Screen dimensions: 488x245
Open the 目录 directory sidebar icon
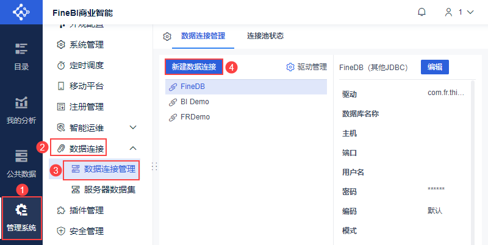click(x=21, y=56)
